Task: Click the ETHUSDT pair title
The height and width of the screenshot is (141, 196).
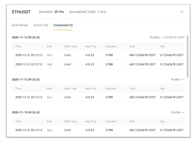Action: [21, 12]
